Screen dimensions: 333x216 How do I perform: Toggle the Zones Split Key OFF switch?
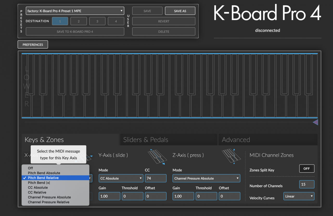(x=307, y=169)
